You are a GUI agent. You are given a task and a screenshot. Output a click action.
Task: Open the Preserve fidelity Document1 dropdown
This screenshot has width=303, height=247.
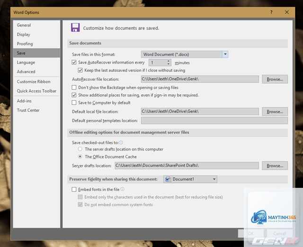coord(190,179)
